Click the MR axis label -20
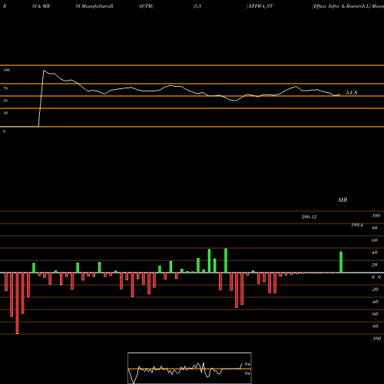Viewport: 384px width, 384px height. click(x=375, y=290)
